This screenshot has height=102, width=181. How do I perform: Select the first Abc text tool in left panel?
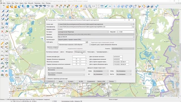pos(2,55)
